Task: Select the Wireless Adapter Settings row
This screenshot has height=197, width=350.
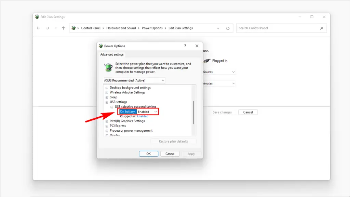Action: 127,92
